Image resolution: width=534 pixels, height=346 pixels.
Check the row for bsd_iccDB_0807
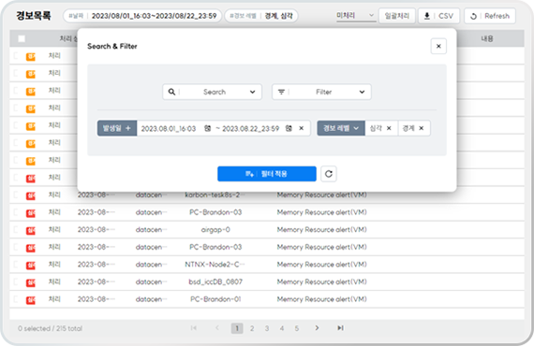click(x=16, y=281)
